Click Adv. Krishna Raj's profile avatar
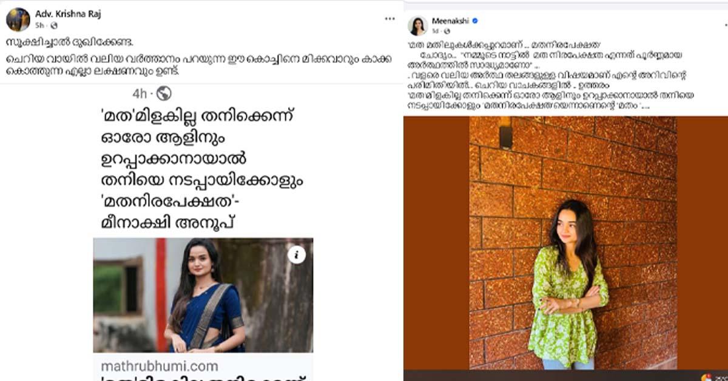728x381 pixels. pos(18,19)
